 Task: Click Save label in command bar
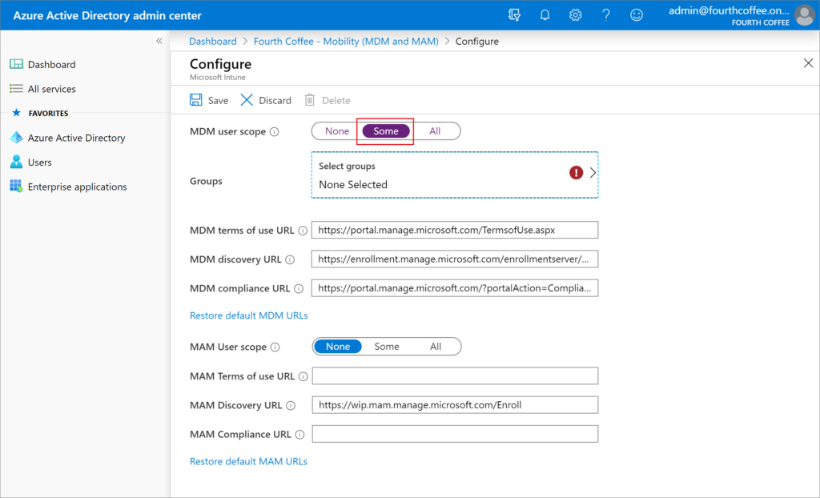pos(218,100)
